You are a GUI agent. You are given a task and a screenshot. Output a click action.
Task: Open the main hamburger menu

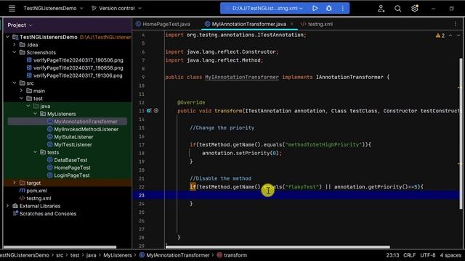(12, 8)
